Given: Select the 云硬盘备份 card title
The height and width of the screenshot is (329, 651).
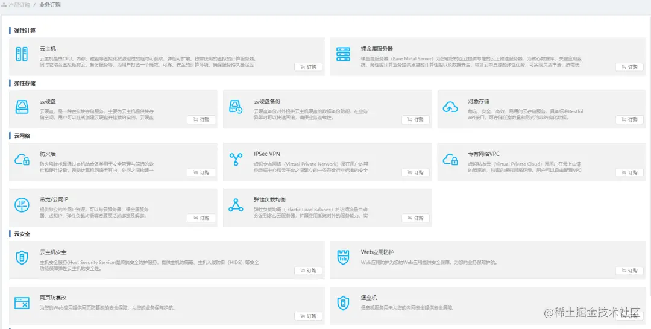Looking at the screenshot, I should [268, 101].
